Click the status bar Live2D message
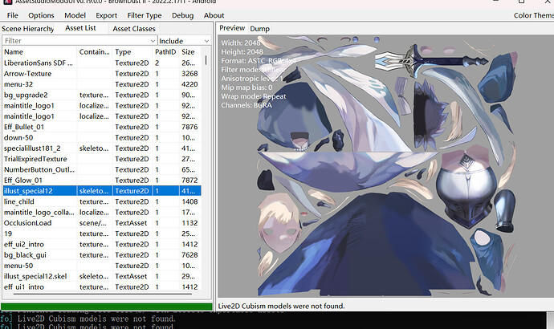 click(x=281, y=306)
